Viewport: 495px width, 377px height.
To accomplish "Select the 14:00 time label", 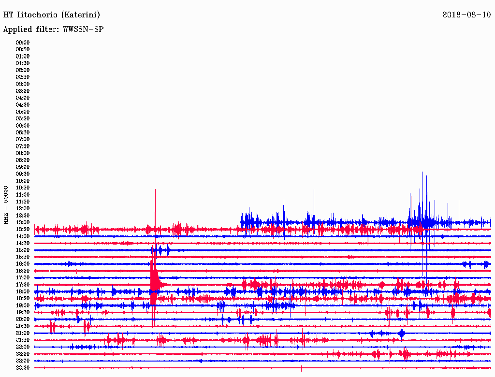I will [x=23, y=236].
